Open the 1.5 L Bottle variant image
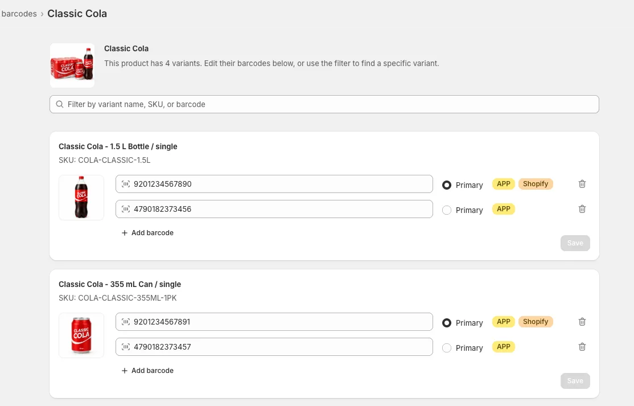 [81, 198]
